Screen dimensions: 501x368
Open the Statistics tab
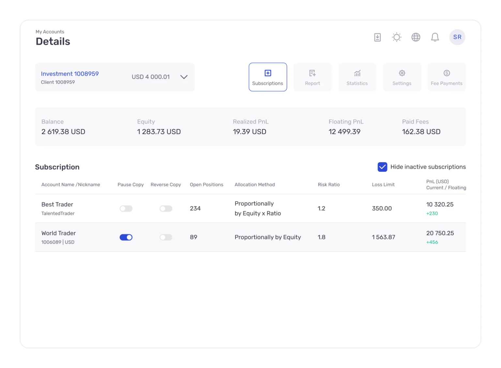[357, 77]
